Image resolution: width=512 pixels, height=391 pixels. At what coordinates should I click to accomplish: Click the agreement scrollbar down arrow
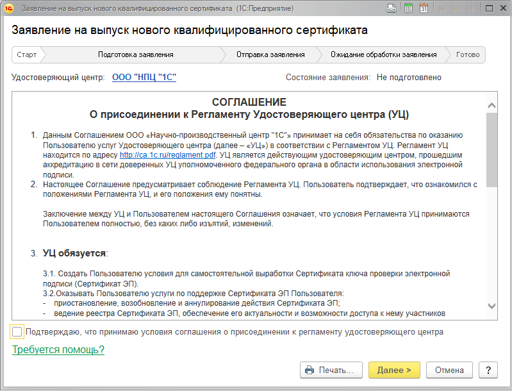point(491,306)
